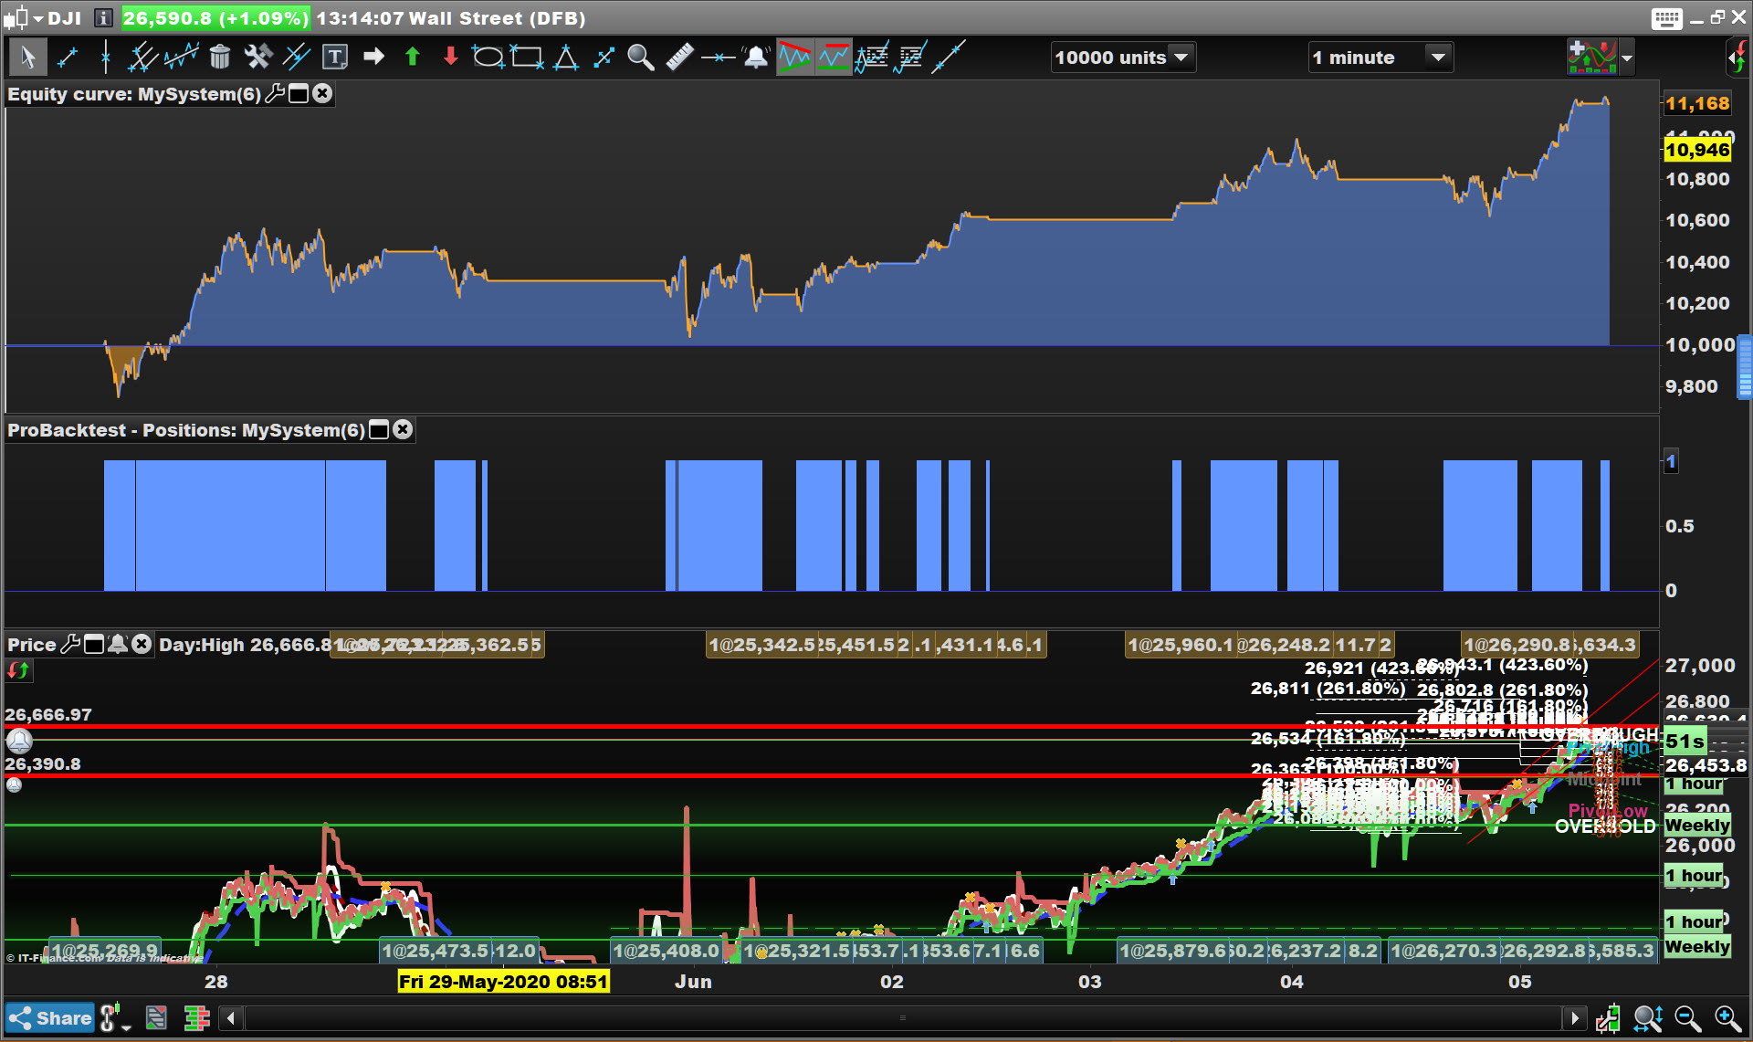Image resolution: width=1753 pixels, height=1042 pixels.
Task: Select the triangle drawing tool
Action: pyautogui.click(x=565, y=58)
